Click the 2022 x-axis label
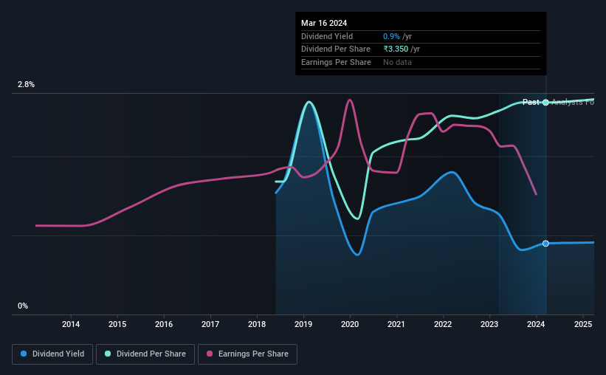606x375 pixels. (x=443, y=324)
